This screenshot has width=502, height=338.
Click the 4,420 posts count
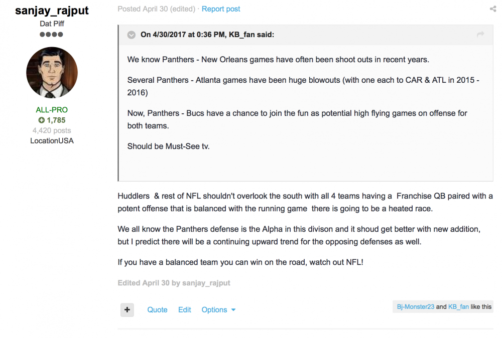pyautogui.click(x=52, y=130)
